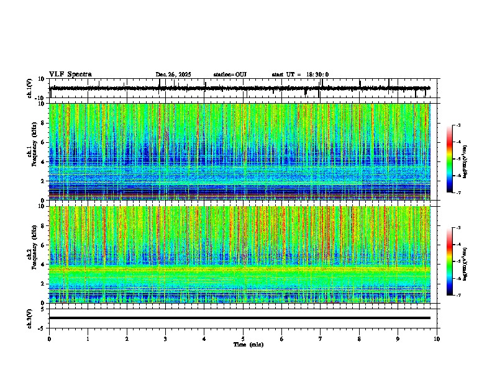Image resolution: width=492 pixels, height=380 pixels.
Task: Select the date text "Dec. 26, 2025"
Action: [x=173, y=75]
